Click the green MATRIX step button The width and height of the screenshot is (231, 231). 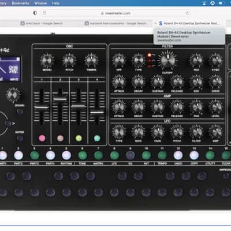pyautogui.click(x=98, y=155)
